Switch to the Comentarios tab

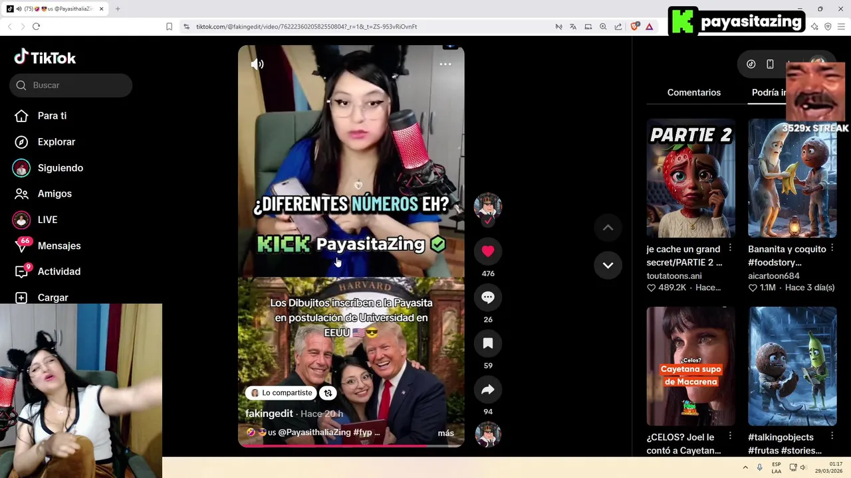pos(693,92)
